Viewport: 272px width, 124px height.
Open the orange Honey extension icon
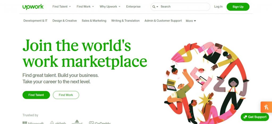(x=266, y=107)
